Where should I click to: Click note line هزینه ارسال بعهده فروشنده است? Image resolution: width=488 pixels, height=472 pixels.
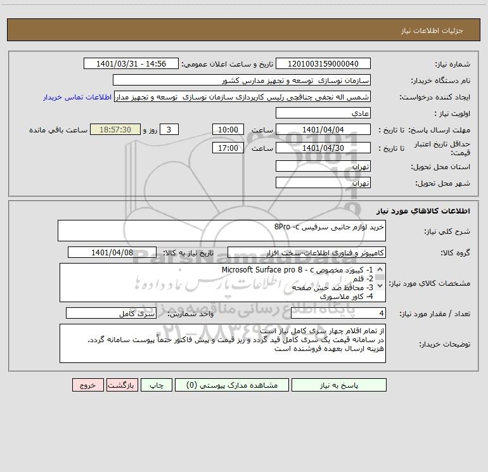coord(329,348)
